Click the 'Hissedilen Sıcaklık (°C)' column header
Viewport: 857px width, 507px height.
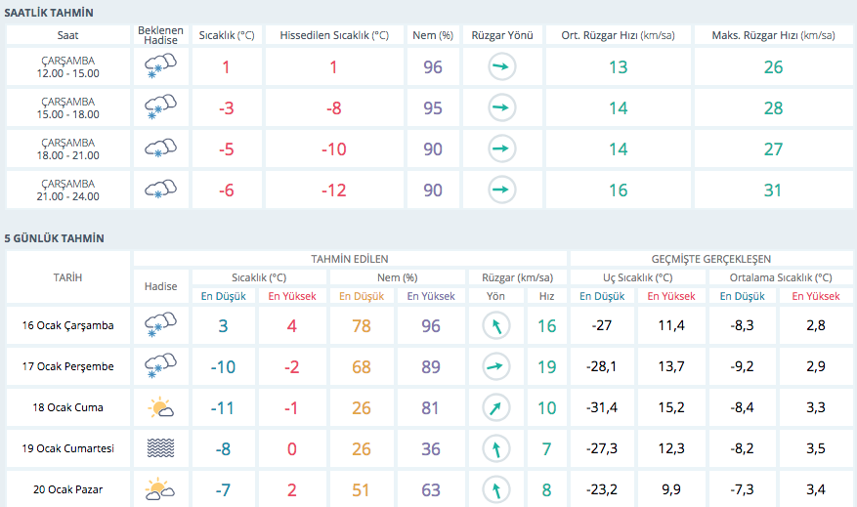pos(334,35)
